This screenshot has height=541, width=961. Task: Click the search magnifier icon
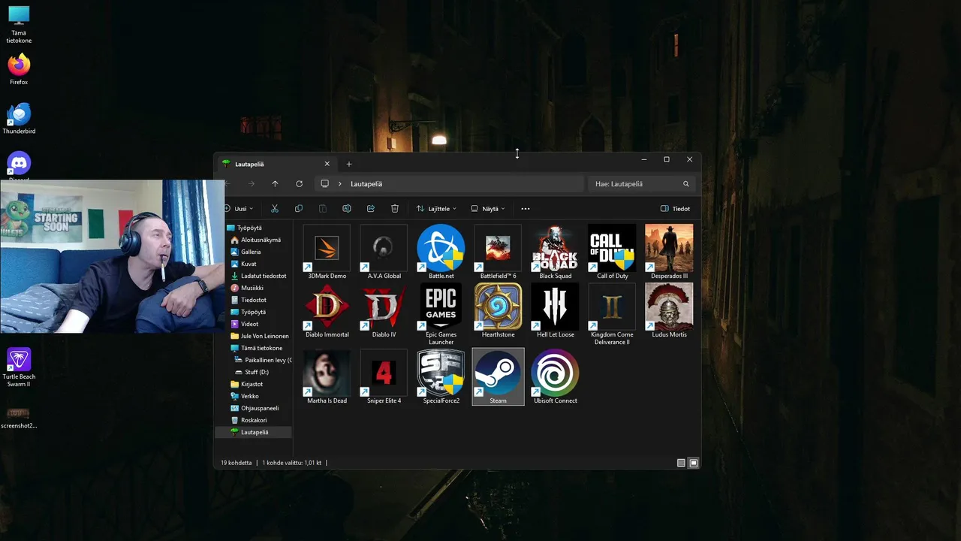click(x=685, y=184)
